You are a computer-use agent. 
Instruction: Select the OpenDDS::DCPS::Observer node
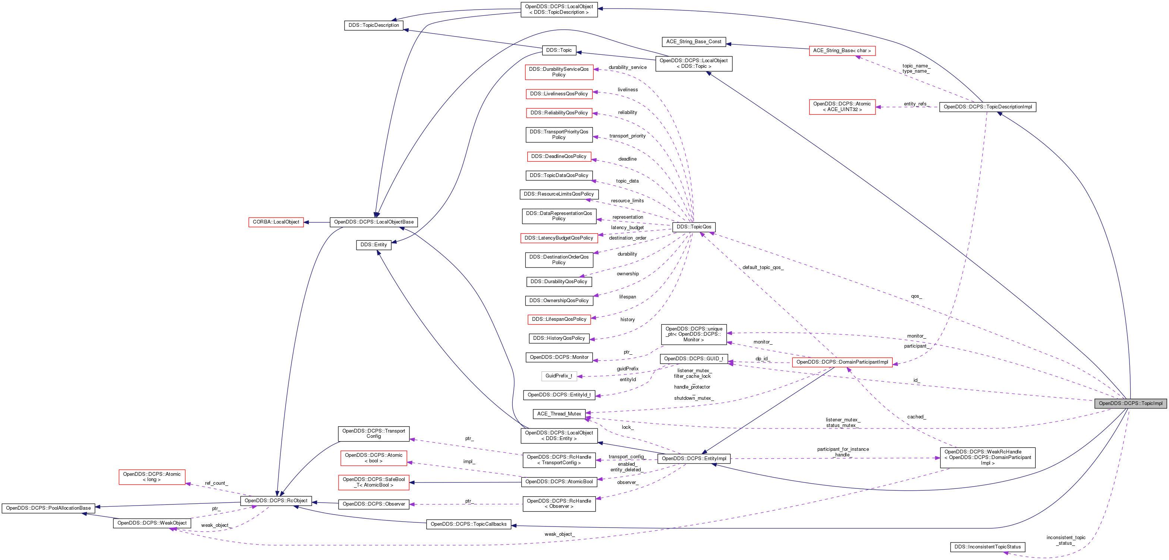coord(374,504)
